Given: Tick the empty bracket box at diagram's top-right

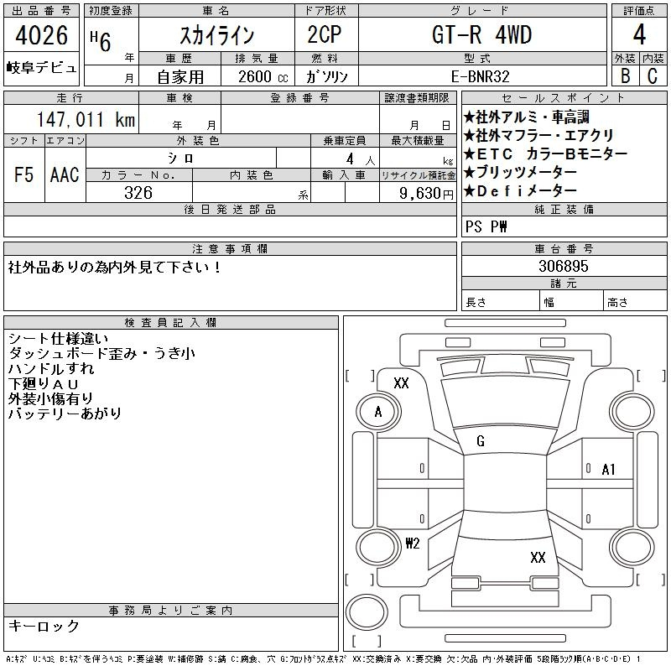Looking at the screenshot, I should [648, 375].
